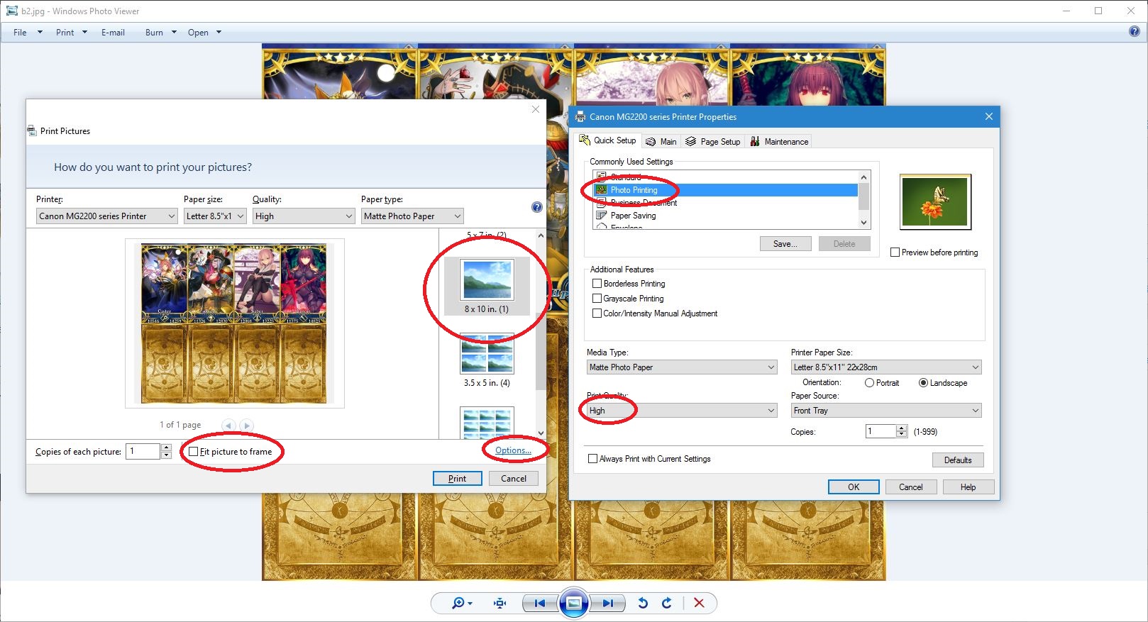The width and height of the screenshot is (1148, 622).
Task: Select Paper Saving setting
Action: click(725, 216)
